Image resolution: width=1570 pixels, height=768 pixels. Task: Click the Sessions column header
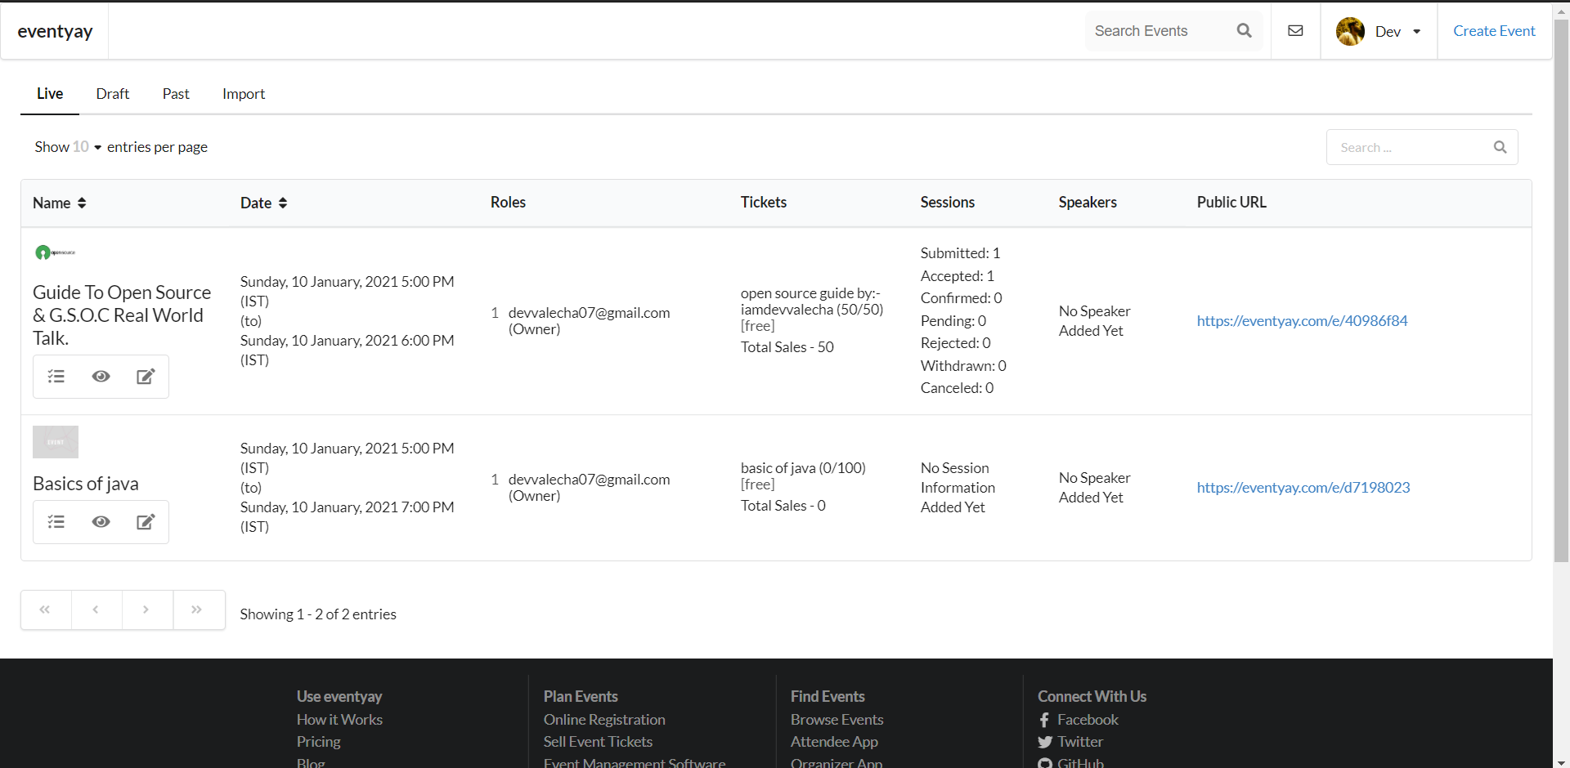pos(948,203)
